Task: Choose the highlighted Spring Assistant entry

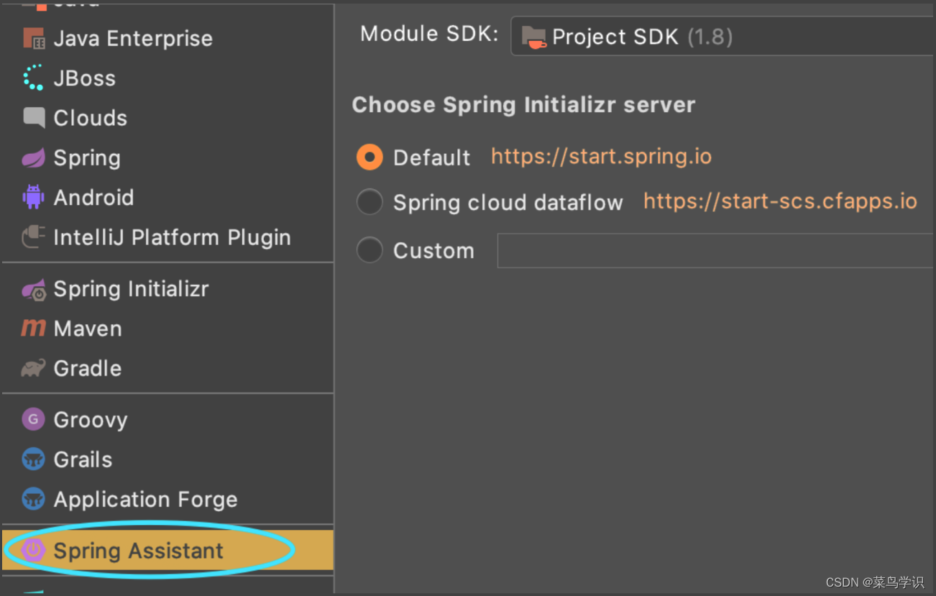Action: 168,550
